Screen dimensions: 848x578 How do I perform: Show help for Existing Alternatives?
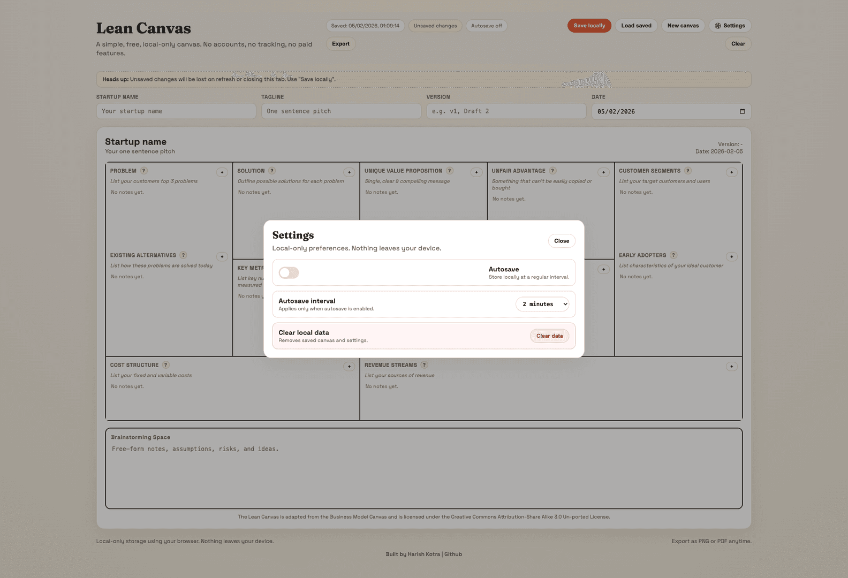click(x=183, y=255)
